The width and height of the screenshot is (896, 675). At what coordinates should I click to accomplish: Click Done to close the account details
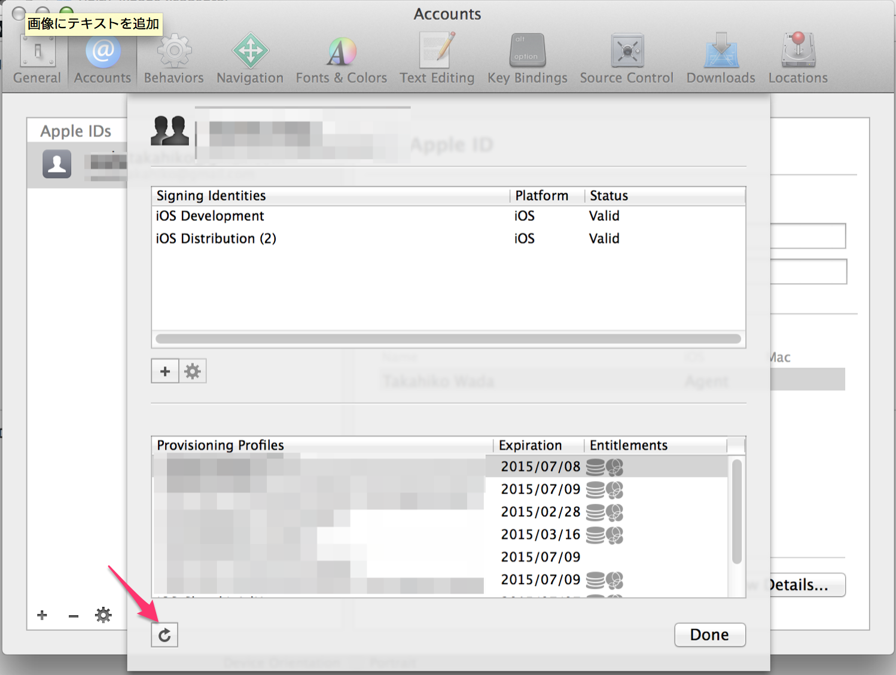tap(709, 635)
